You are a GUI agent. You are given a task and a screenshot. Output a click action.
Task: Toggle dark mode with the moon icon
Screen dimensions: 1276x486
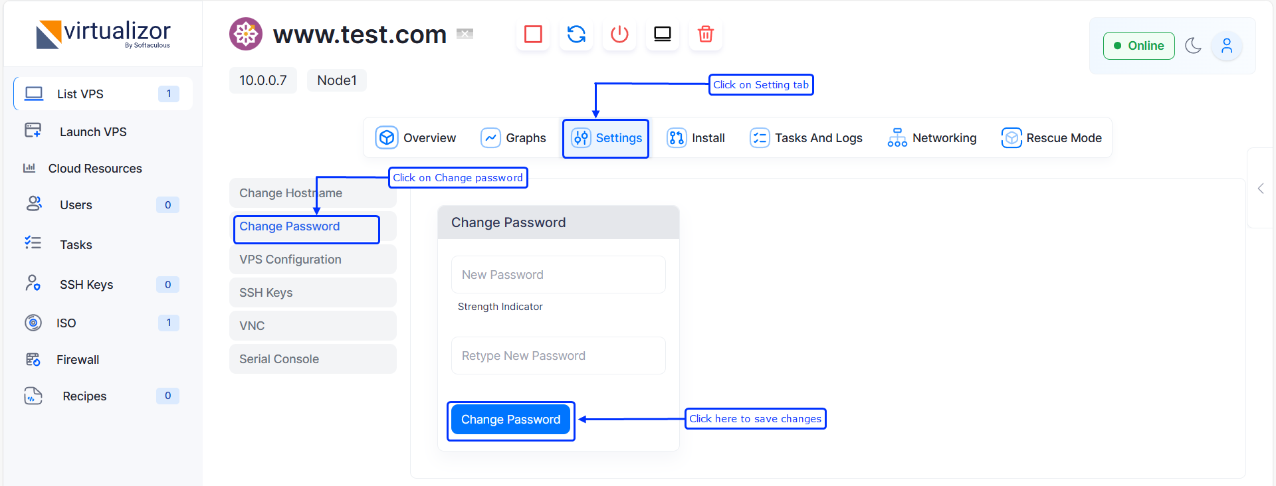pyautogui.click(x=1193, y=46)
